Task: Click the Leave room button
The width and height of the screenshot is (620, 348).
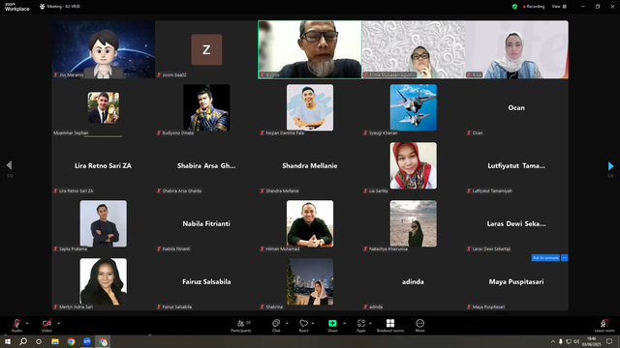Action: (x=604, y=326)
